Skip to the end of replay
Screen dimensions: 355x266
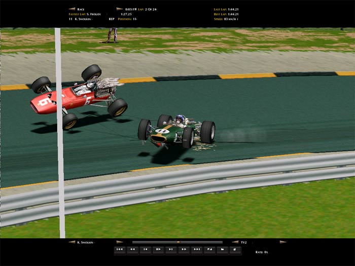tap(196, 249)
